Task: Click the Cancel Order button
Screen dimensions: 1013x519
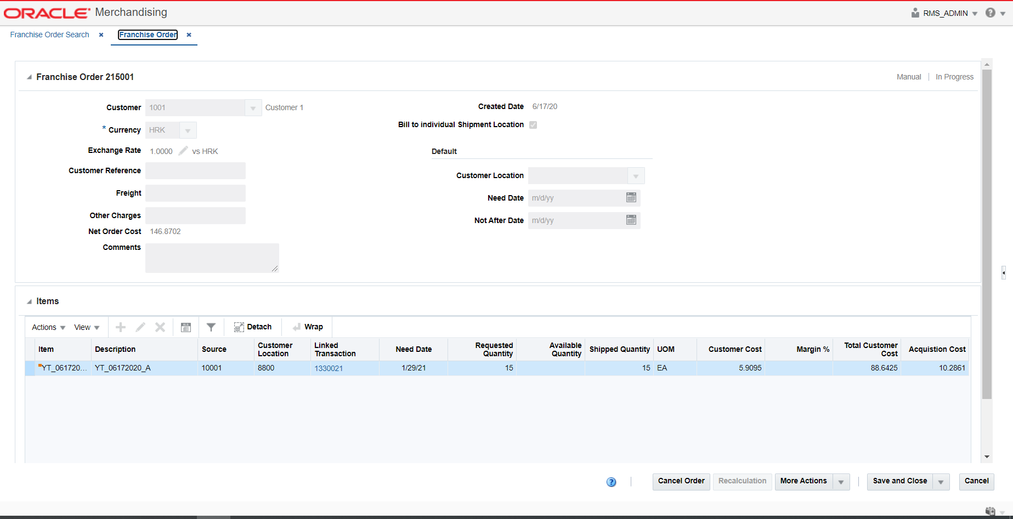Action: tap(681, 481)
